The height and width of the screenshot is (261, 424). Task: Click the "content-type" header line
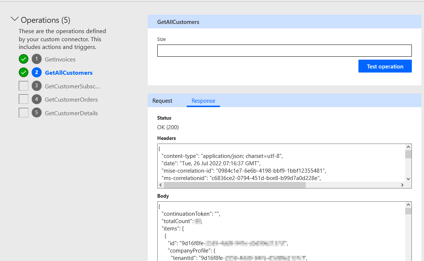222,156
